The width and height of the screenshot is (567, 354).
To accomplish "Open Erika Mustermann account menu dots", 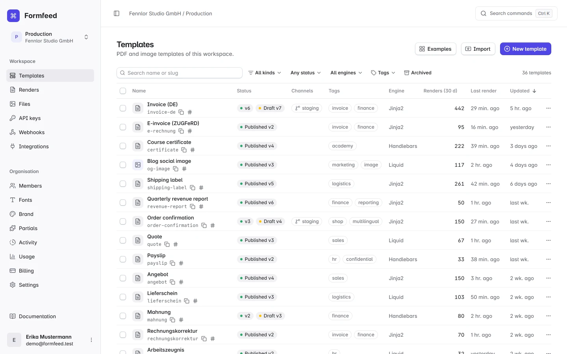I will pos(91,340).
